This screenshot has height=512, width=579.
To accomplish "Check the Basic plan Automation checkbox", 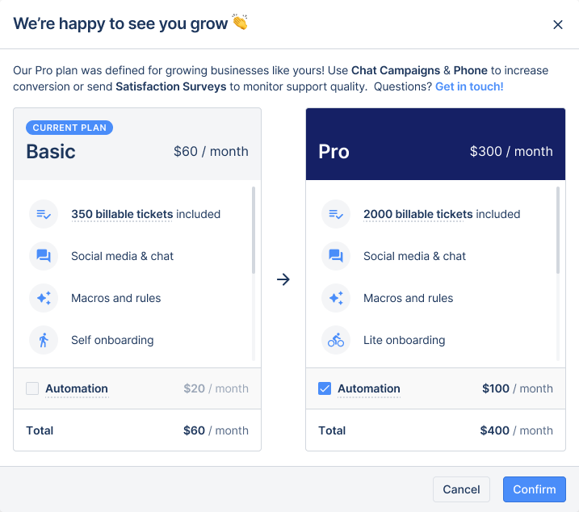I will [x=32, y=388].
